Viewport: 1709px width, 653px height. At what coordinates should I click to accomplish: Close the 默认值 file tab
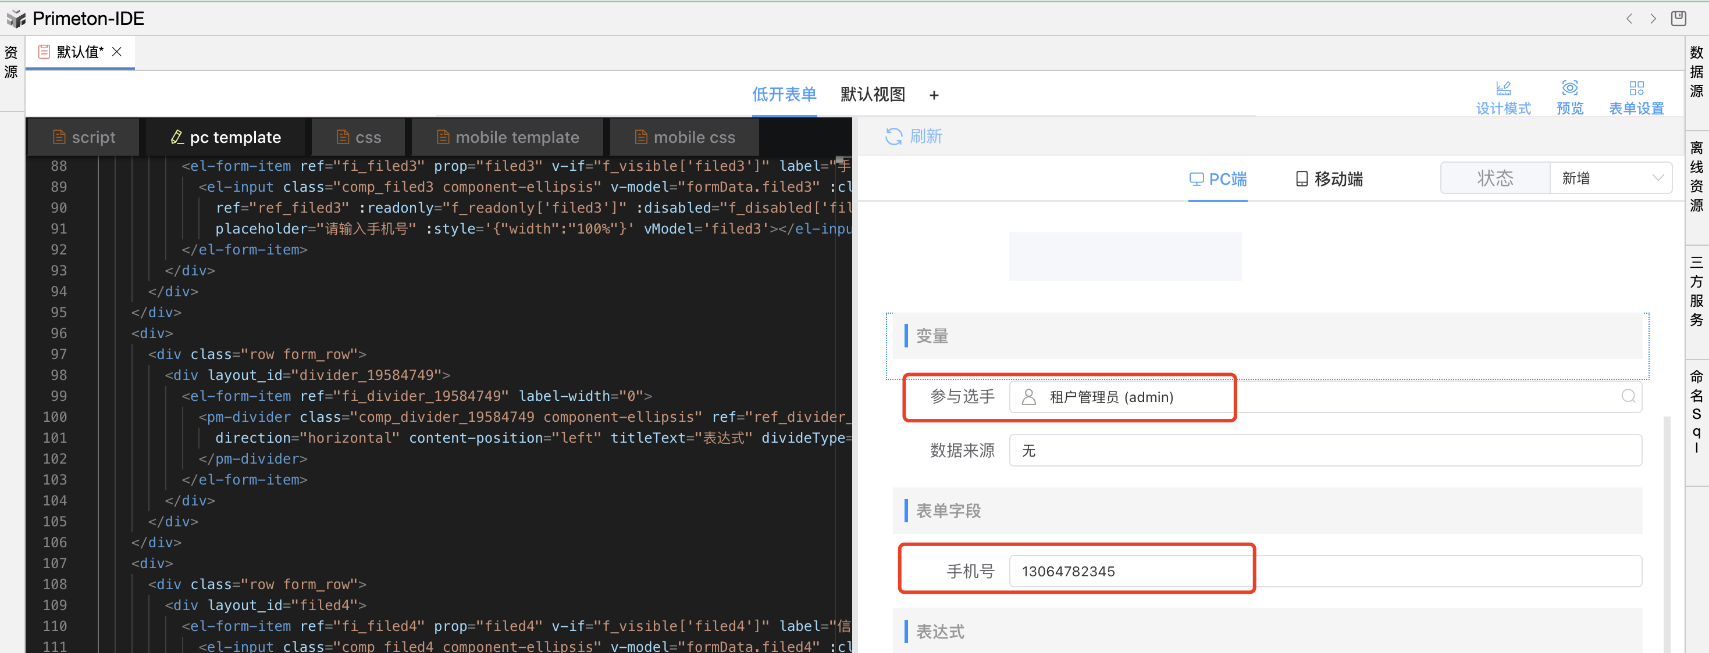[117, 52]
